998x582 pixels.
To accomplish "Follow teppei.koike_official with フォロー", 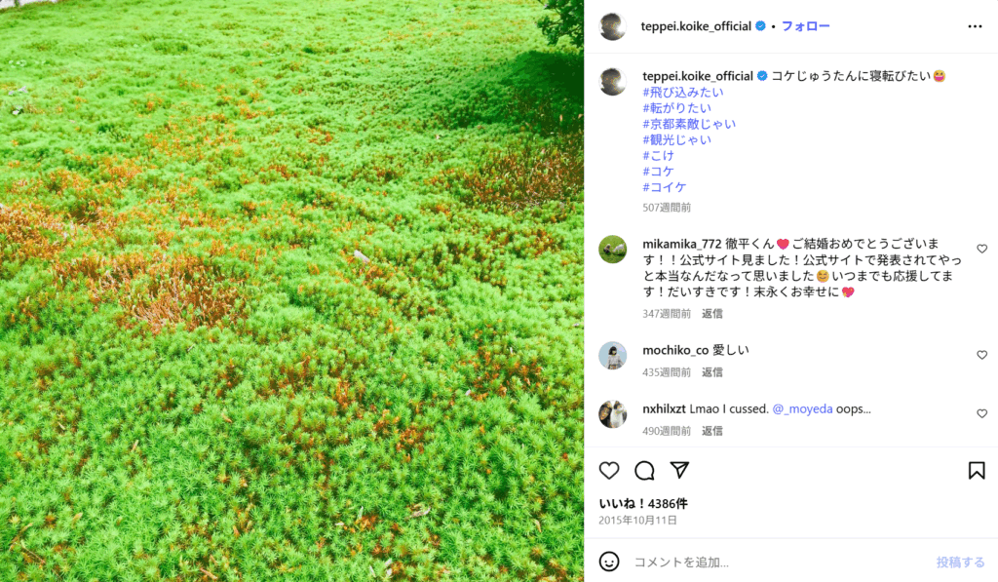I will pos(805,26).
